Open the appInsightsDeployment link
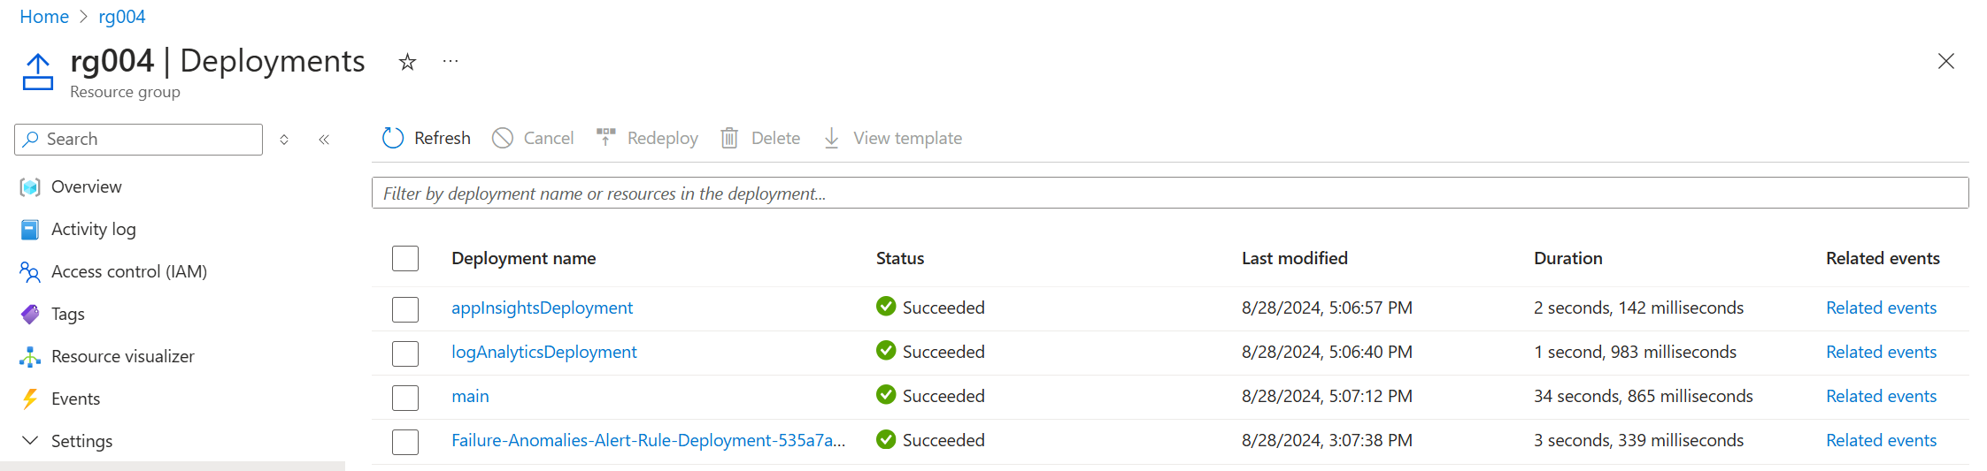 tap(542, 308)
